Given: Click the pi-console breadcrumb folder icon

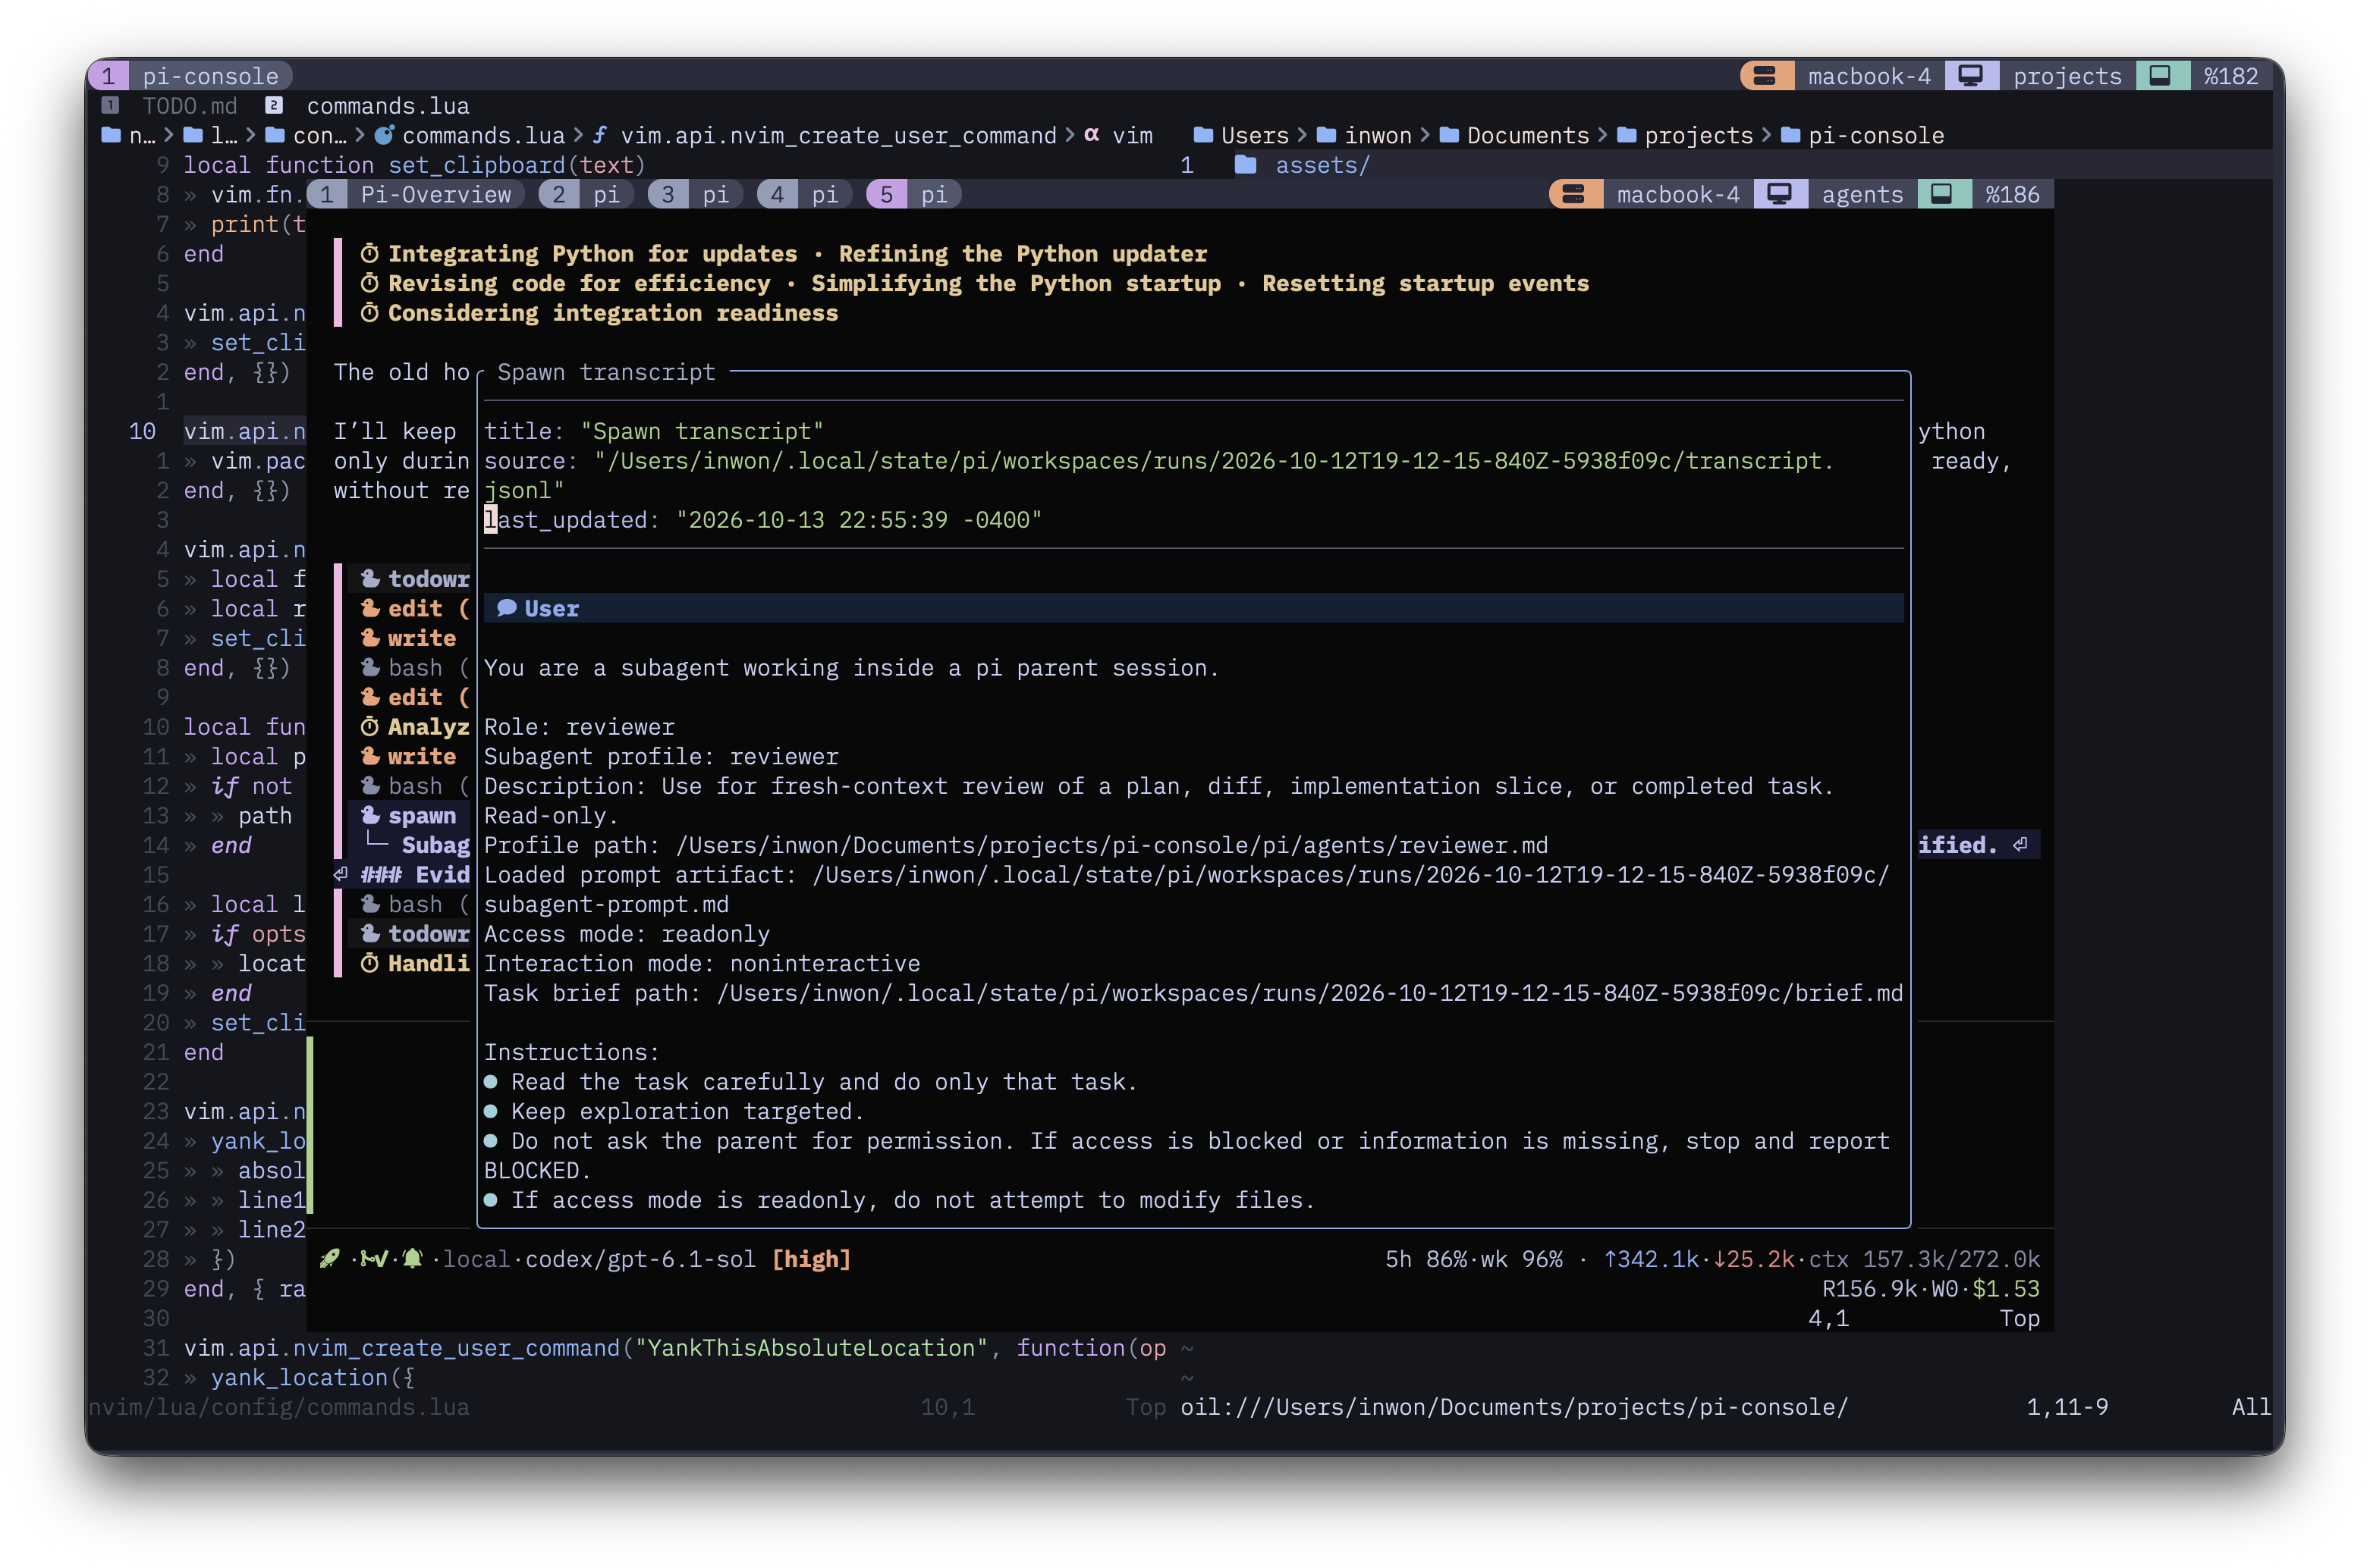Looking at the screenshot, I should 1790,135.
